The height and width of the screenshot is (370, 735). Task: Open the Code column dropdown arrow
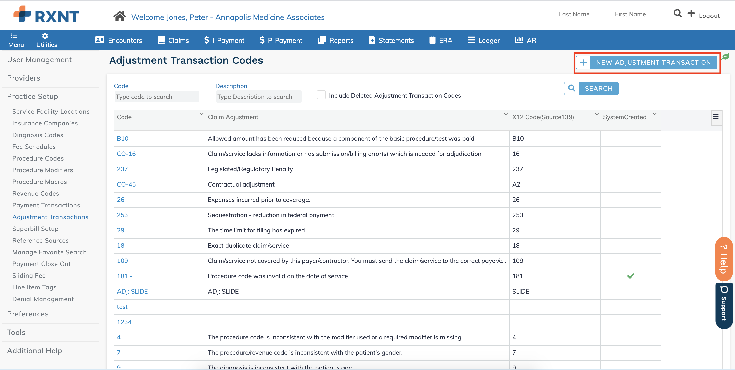point(201,114)
